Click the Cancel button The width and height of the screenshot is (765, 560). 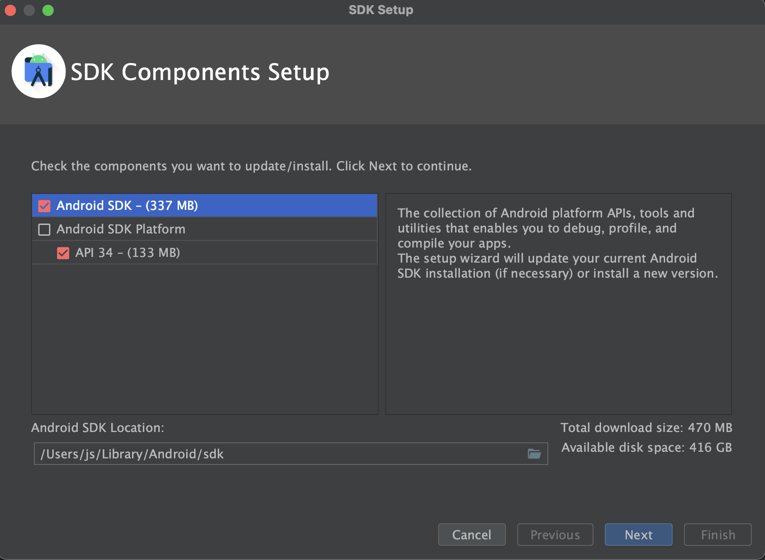472,535
